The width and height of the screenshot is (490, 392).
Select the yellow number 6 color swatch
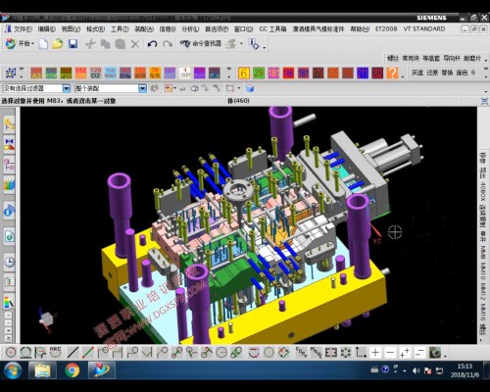coord(244,73)
